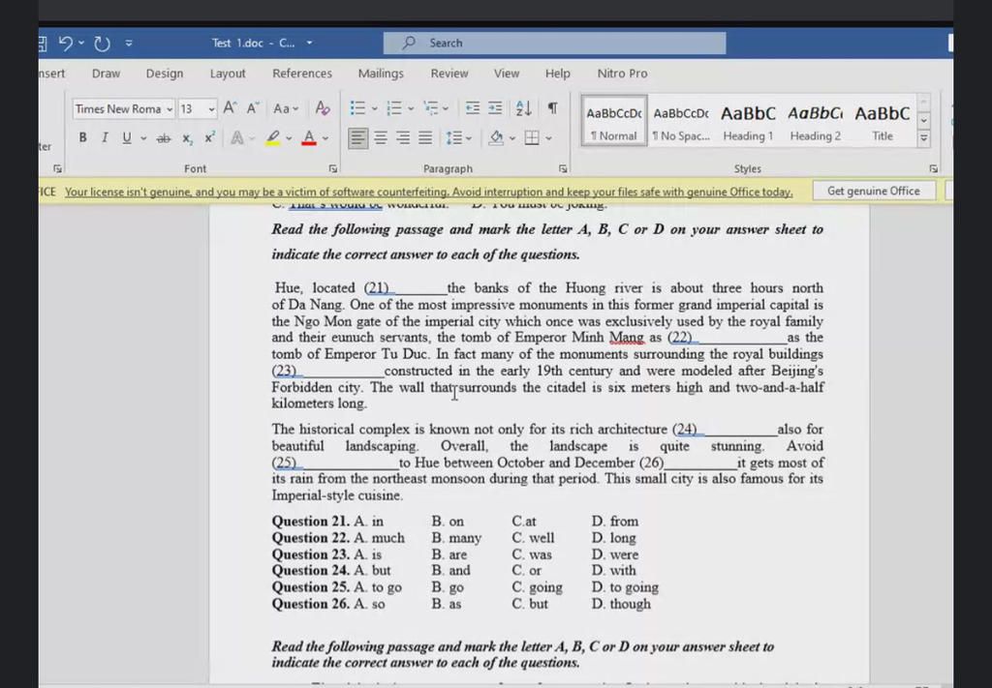Open the Font dialog launcher
992x688 pixels.
[333, 168]
